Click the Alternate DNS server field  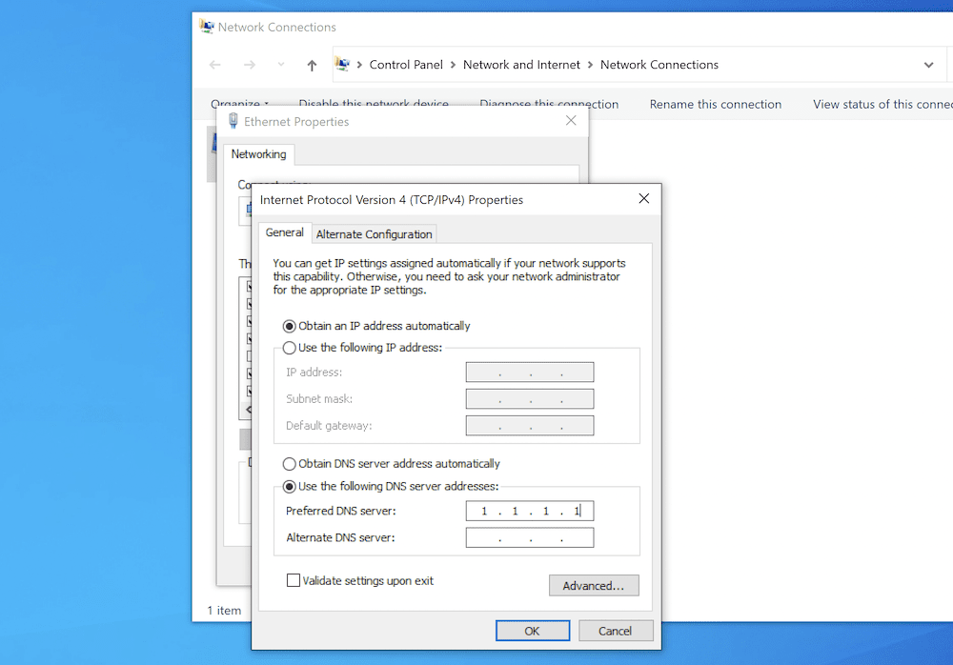pos(529,537)
